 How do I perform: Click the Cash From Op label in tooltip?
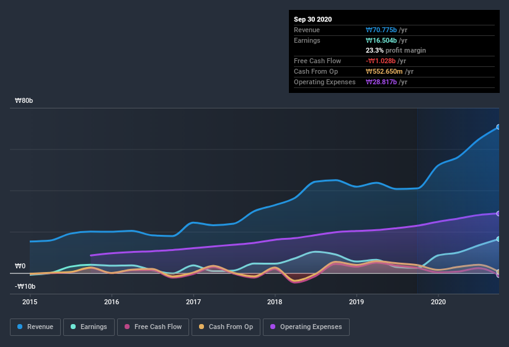[316, 71]
